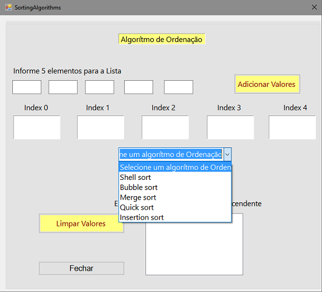
Task: Click the Fechar button
Action: (x=82, y=268)
